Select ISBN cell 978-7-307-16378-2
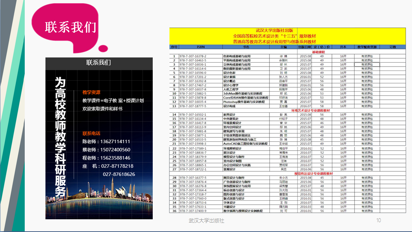The width and height of the screenshot is (412, 232). (201, 56)
